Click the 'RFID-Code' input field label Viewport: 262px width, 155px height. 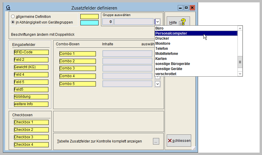tap(31, 52)
